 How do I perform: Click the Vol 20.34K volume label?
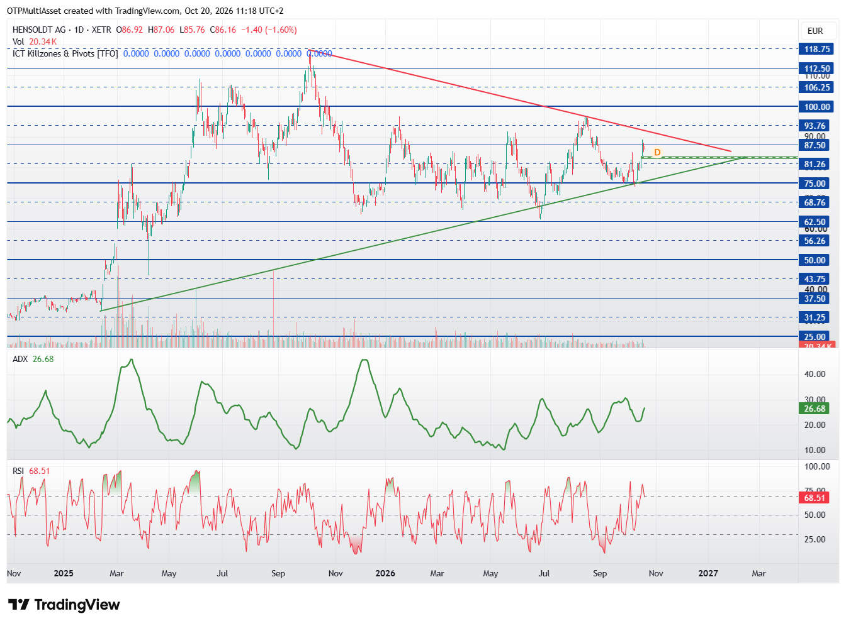click(x=35, y=41)
